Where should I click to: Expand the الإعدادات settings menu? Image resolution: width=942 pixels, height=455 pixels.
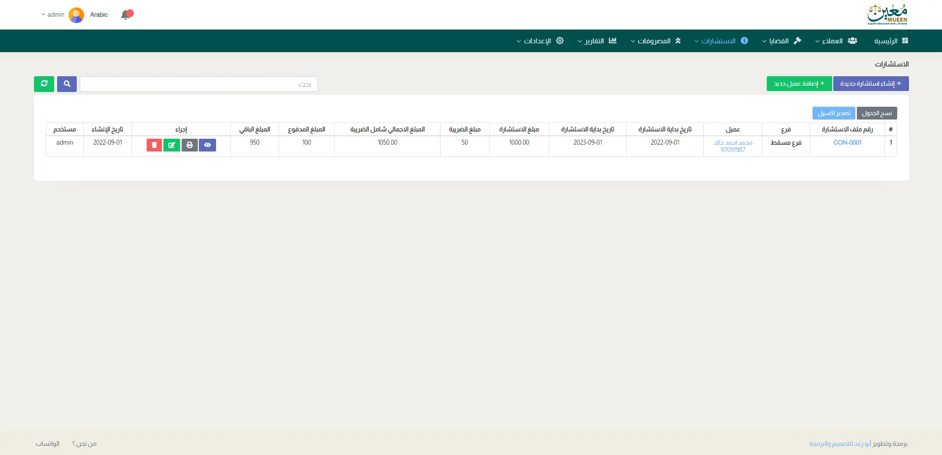[540, 41]
